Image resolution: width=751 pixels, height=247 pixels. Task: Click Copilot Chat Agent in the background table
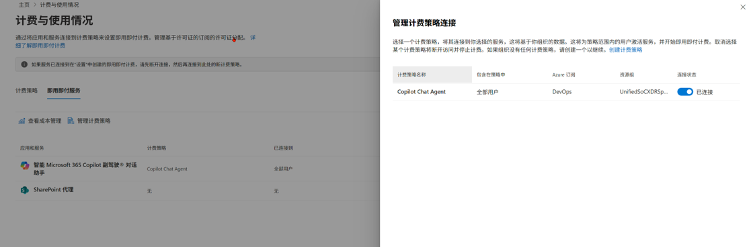pos(167,168)
